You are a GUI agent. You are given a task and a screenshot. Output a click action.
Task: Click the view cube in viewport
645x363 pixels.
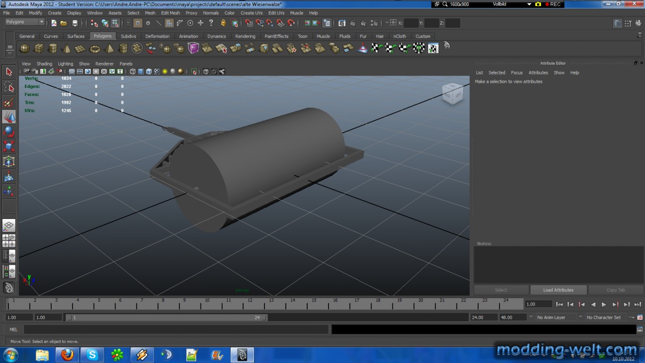[452, 94]
